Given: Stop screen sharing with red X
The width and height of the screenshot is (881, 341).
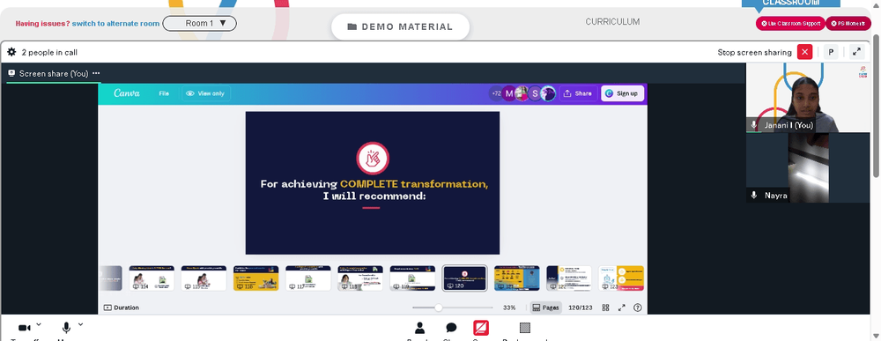Looking at the screenshot, I should [804, 52].
